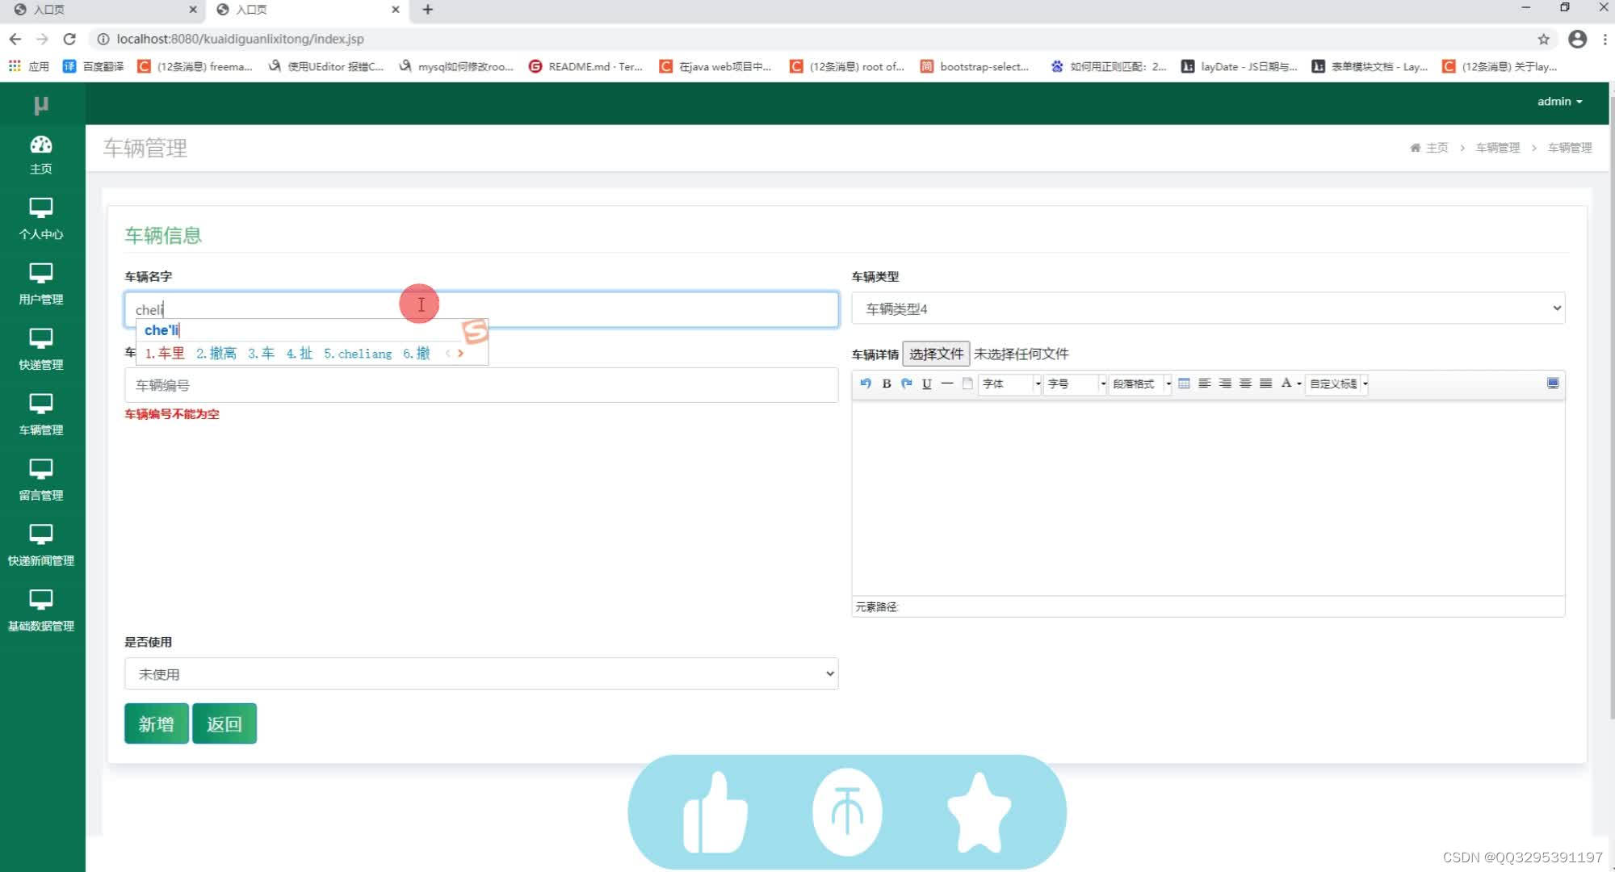Open 个人中心 in the sidebar
The height and width of the screenshot is (872, 1615).
click(x=41, y=220)
